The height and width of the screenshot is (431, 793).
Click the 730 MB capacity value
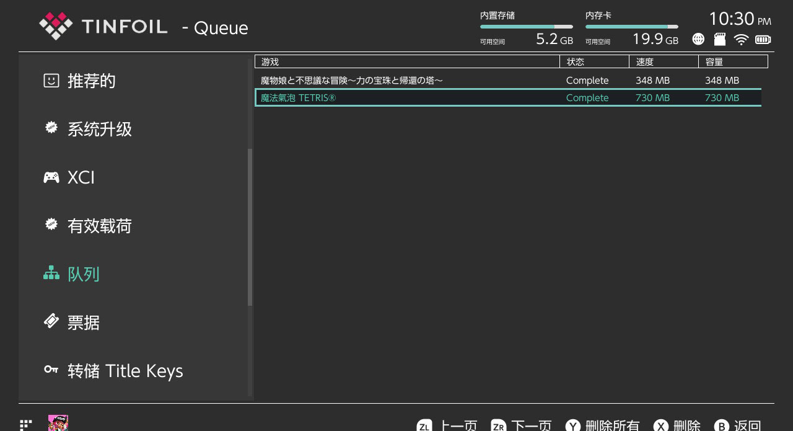pos(722,97)
